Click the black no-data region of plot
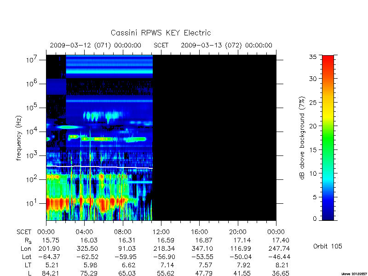Image resolution: width=368 pixels, height=276 pixels. 214,138
